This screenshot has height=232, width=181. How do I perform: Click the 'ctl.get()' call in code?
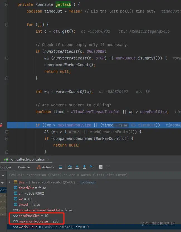(x=63, y=31)
